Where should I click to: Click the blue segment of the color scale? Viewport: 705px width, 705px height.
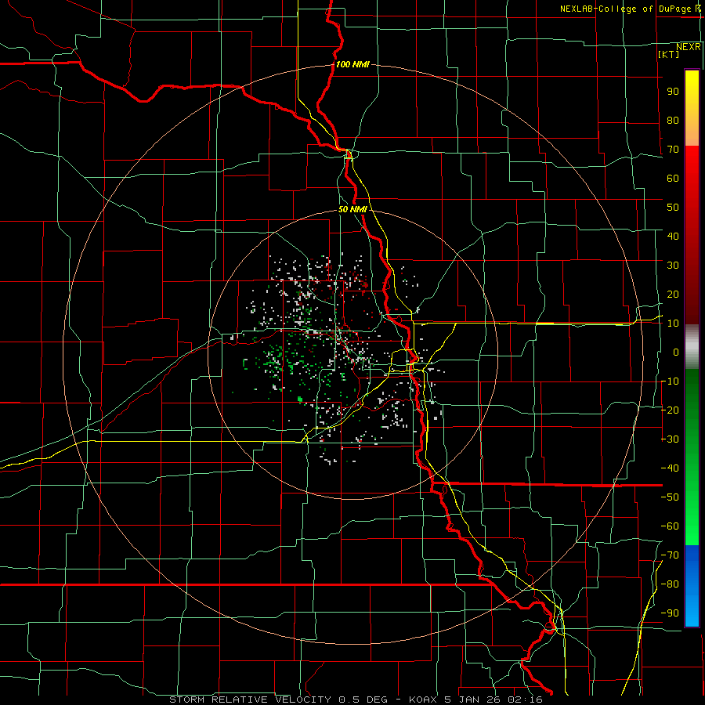[692, 586]
